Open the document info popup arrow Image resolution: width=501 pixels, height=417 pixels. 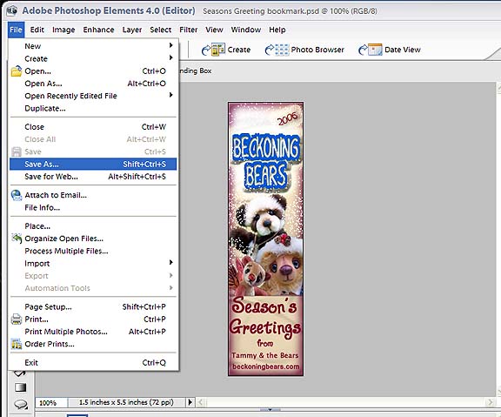pos(190,402)
